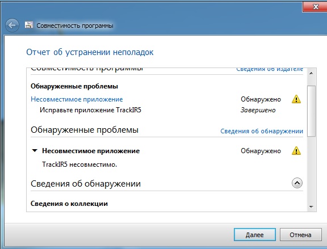Open the Несовместимое приложение link
The image size is (327, 249).
(77, 99)
